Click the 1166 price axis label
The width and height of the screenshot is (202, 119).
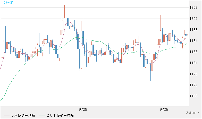click(x=193, y=96)
